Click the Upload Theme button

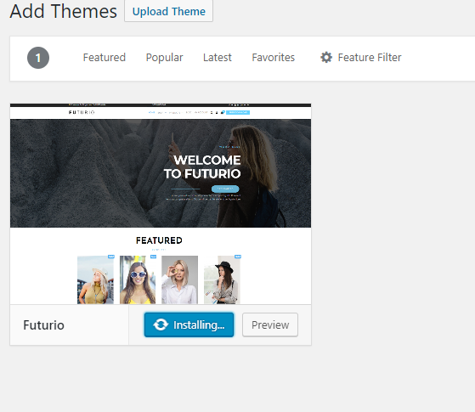(x=169, y=11)
